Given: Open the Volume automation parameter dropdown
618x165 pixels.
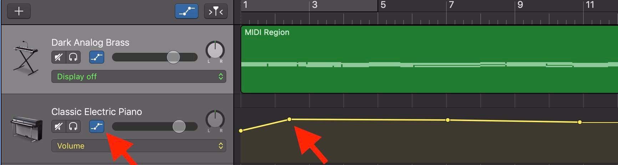Looking at the screenshot, I should [x=139, y=146].
